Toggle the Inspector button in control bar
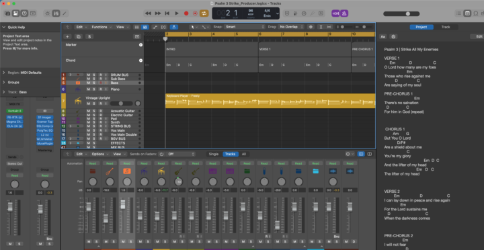 click(x=15, y=13)
